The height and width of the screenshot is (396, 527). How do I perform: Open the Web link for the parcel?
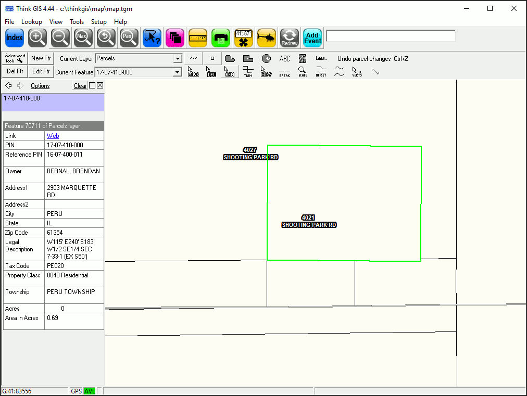tap(53, 136)
